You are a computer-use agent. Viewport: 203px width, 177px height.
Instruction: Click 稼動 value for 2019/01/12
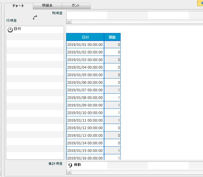(x=112, y=128)
